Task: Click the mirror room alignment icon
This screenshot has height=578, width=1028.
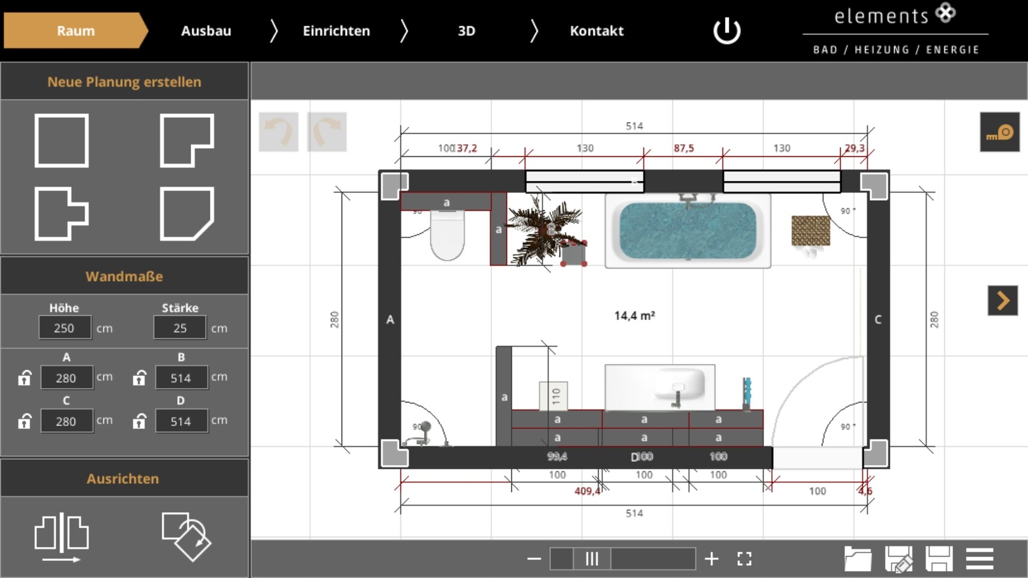Action: tap(62, 537)
